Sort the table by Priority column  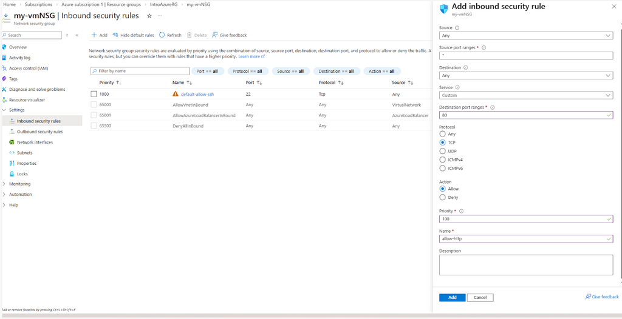(x=118, y=82)
